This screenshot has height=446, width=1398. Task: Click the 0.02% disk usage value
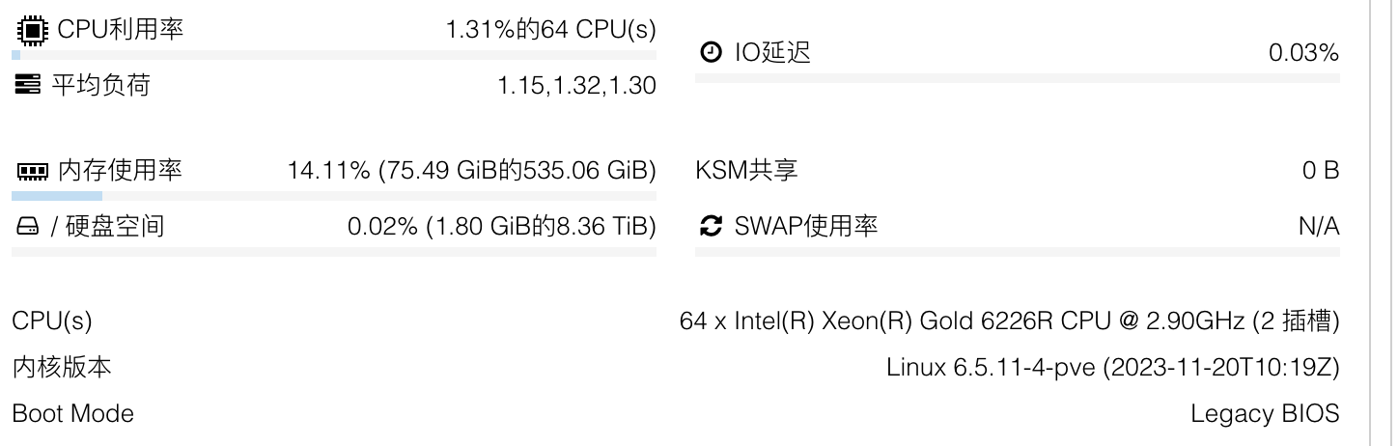coord(501,227)
